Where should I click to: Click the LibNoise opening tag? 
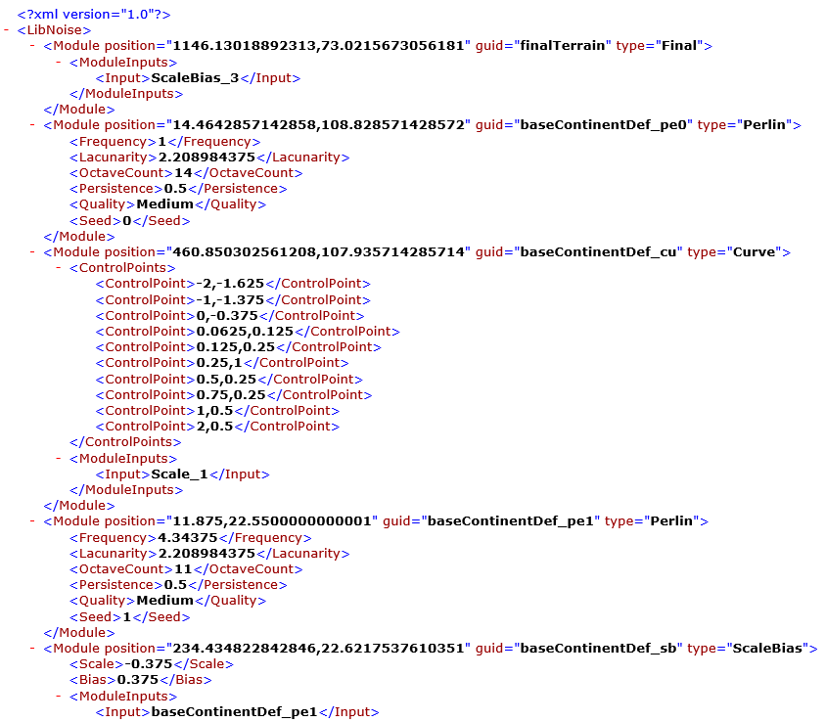54,30
